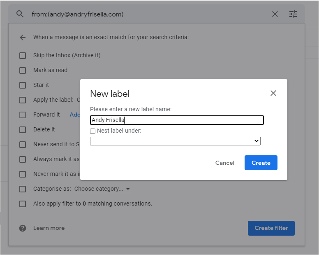Image resolution: width=319 pixels, height=255 pixels.
Task: Enable Skip the Inbox checkbox
Action: [x=23, y=55]
